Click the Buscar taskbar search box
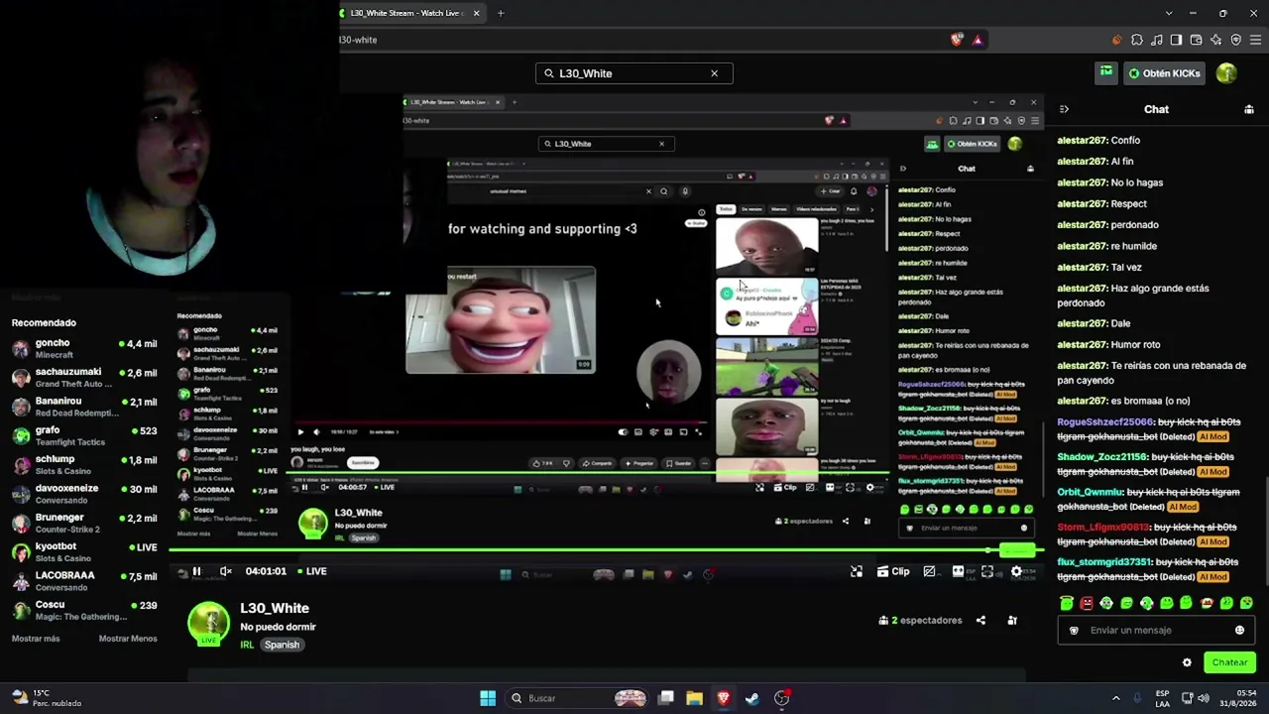This screenshot has width=1269, height=714. (x=576, y=698)
